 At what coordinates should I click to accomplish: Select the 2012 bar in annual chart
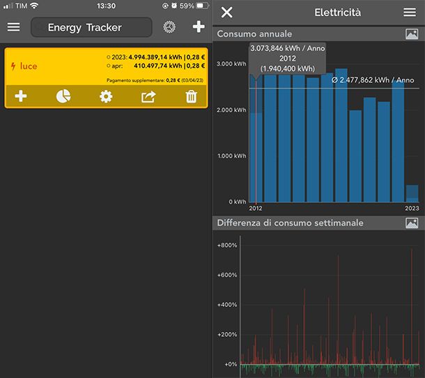click(x=256, y=138)
